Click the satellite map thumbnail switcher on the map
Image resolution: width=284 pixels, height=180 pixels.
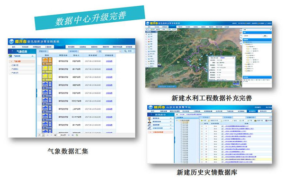236,83
